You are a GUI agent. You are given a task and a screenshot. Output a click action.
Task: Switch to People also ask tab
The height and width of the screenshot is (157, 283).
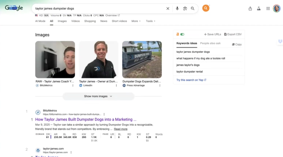pyautogui.click(x=210, y=43)
